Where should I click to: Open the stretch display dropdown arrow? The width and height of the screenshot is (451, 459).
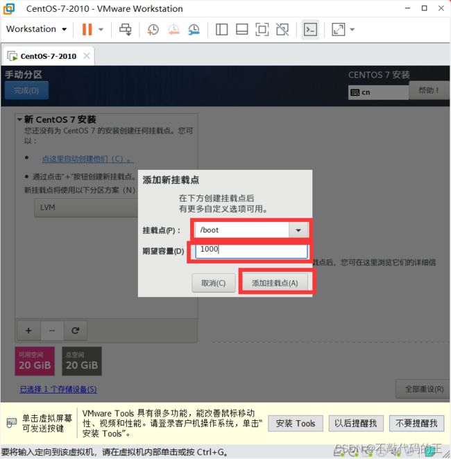pos(352,29)
